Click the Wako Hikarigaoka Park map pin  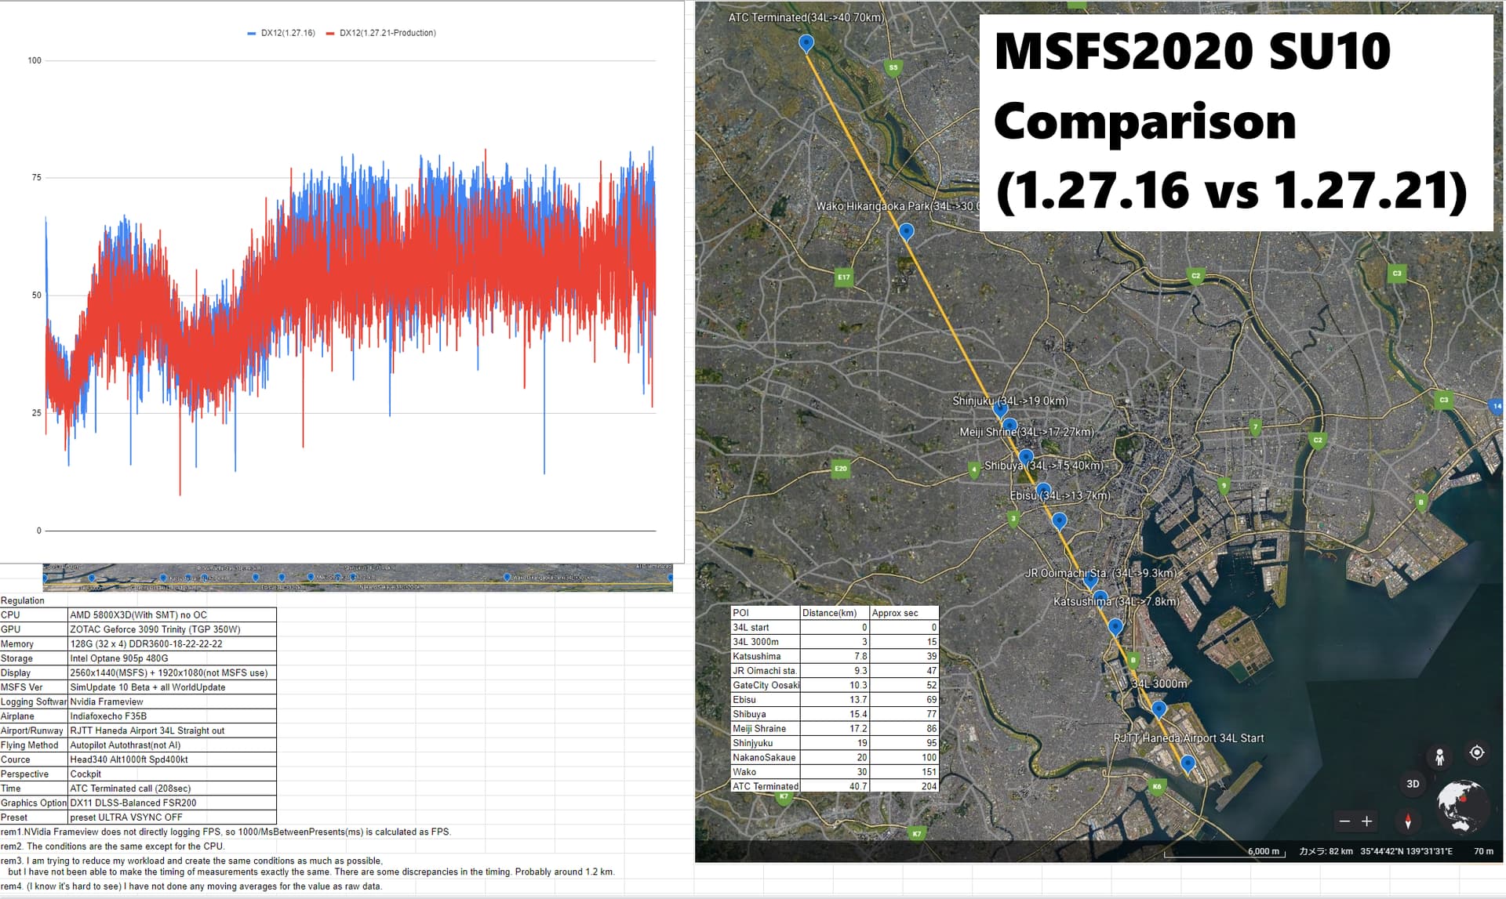(x=906, y=232)
